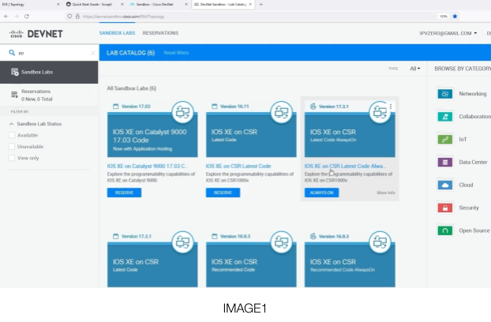Click the Data Center category icon
Image resolution: width=491 pixels, height=322 pixels.
tap(444, 162)
